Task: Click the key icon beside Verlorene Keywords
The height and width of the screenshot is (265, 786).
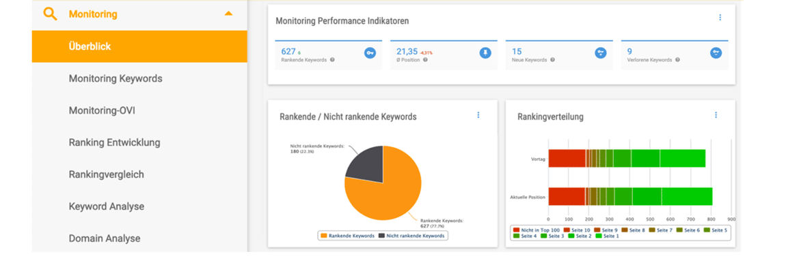Action: coord(716,52)
